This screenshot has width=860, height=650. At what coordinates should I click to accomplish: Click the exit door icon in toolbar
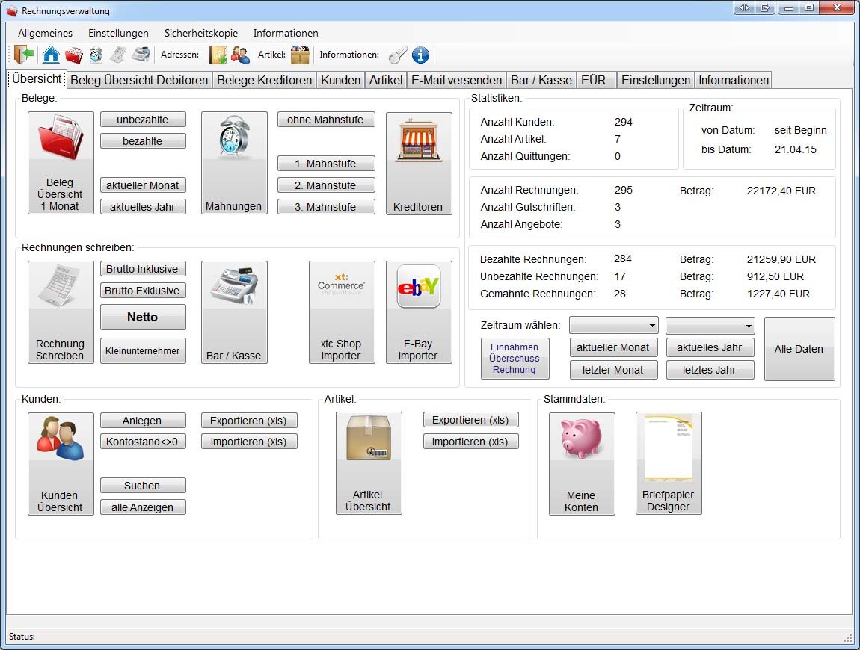pos(24,55)
